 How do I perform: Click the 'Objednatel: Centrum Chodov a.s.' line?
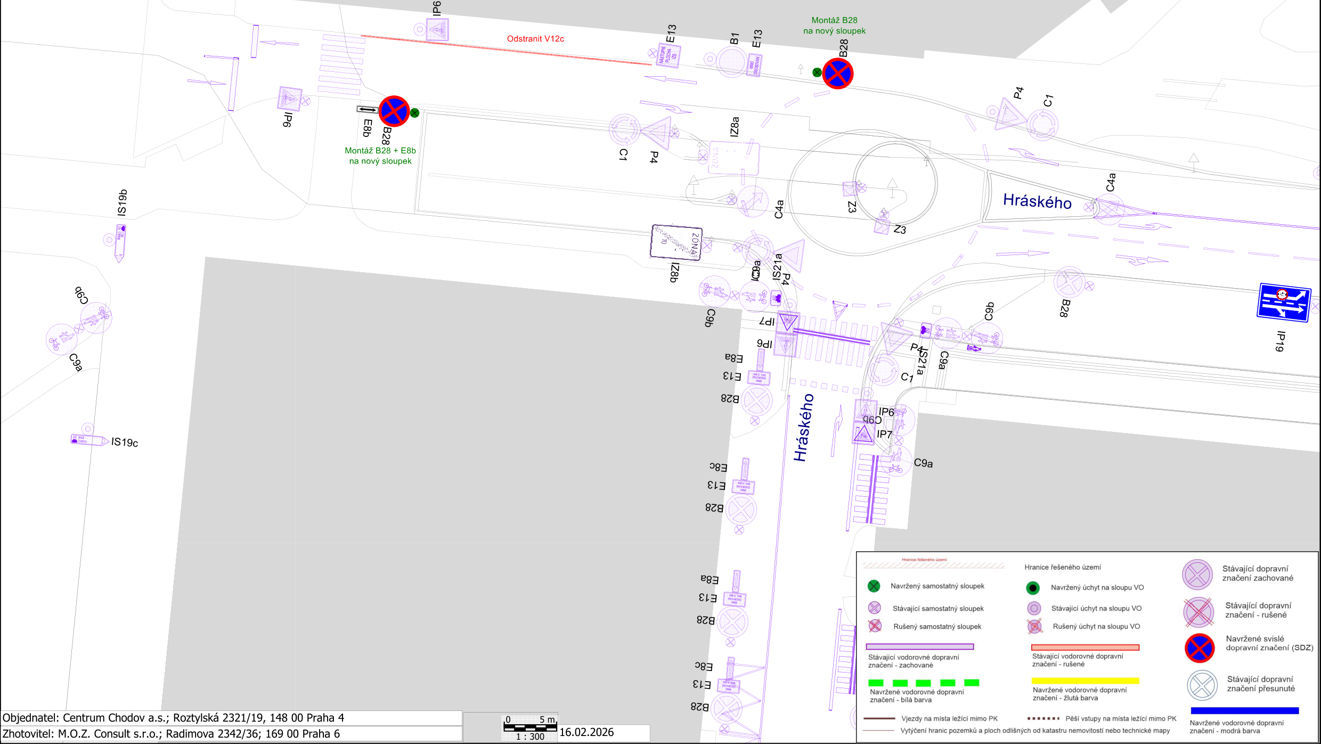click(x=173, y=718)
